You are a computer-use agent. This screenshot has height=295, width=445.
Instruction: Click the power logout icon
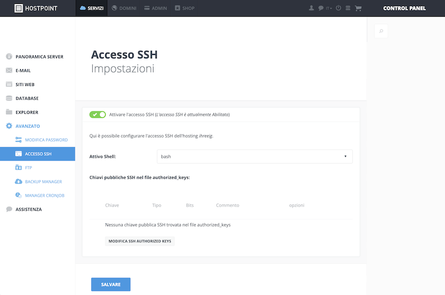tap(338, 8)
